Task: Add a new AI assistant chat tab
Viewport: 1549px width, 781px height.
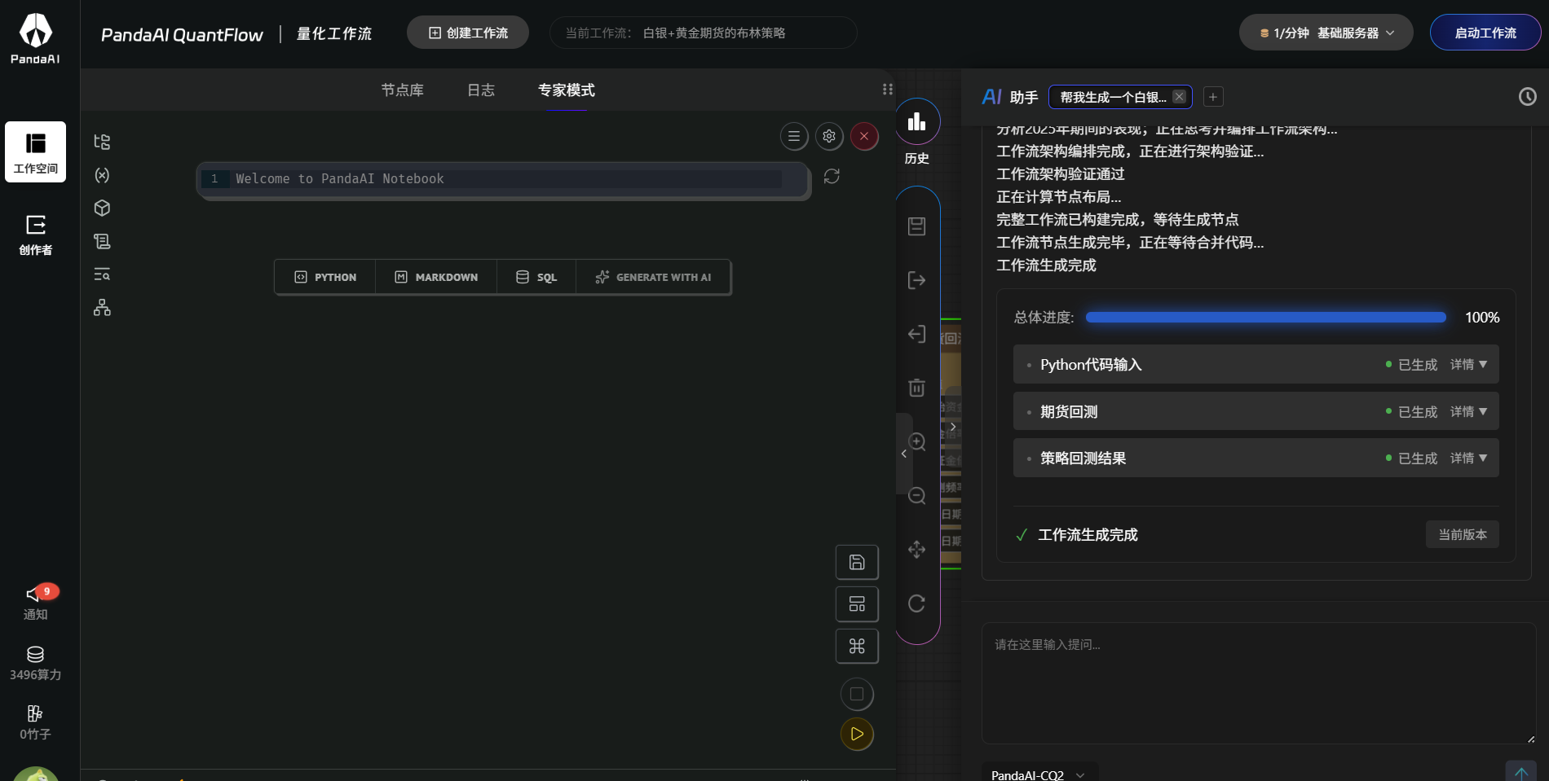Action: (1213, 97)
